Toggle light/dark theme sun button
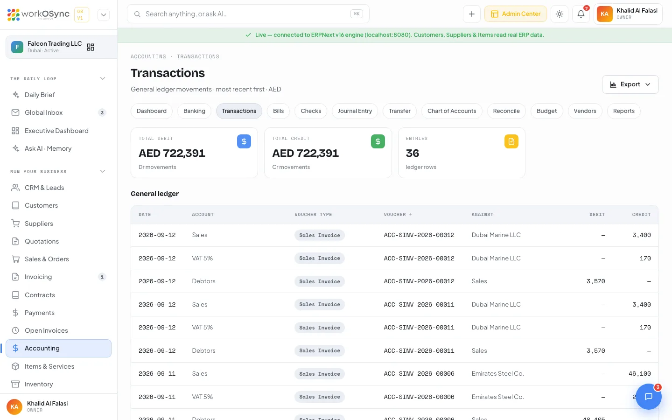This screenshot has width=672, height=420. coord(560,14)
